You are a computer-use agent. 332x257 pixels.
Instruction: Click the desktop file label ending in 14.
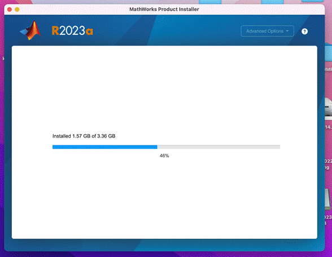tap(329, 127)
